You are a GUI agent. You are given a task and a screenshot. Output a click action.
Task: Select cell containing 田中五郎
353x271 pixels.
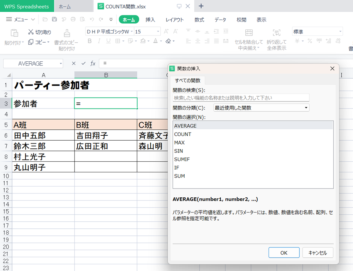[x=43, y=135]
